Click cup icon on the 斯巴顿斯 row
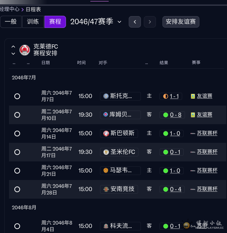This screenshot has height=233, width=227. [193, 134]
